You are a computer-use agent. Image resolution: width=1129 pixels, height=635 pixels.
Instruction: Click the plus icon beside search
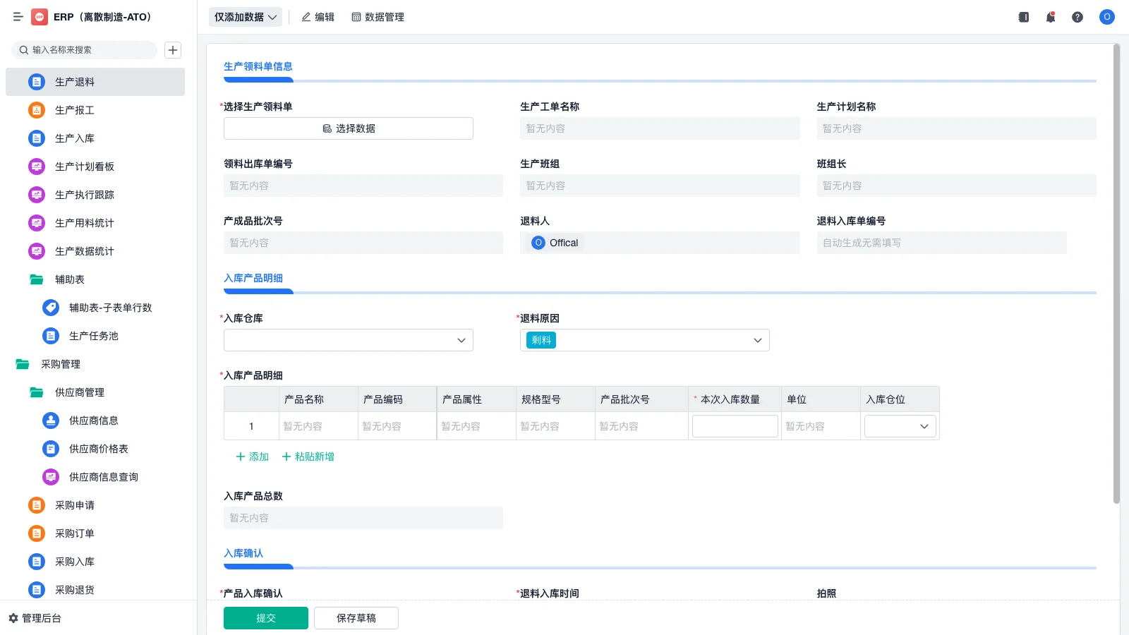pos(173,50)
